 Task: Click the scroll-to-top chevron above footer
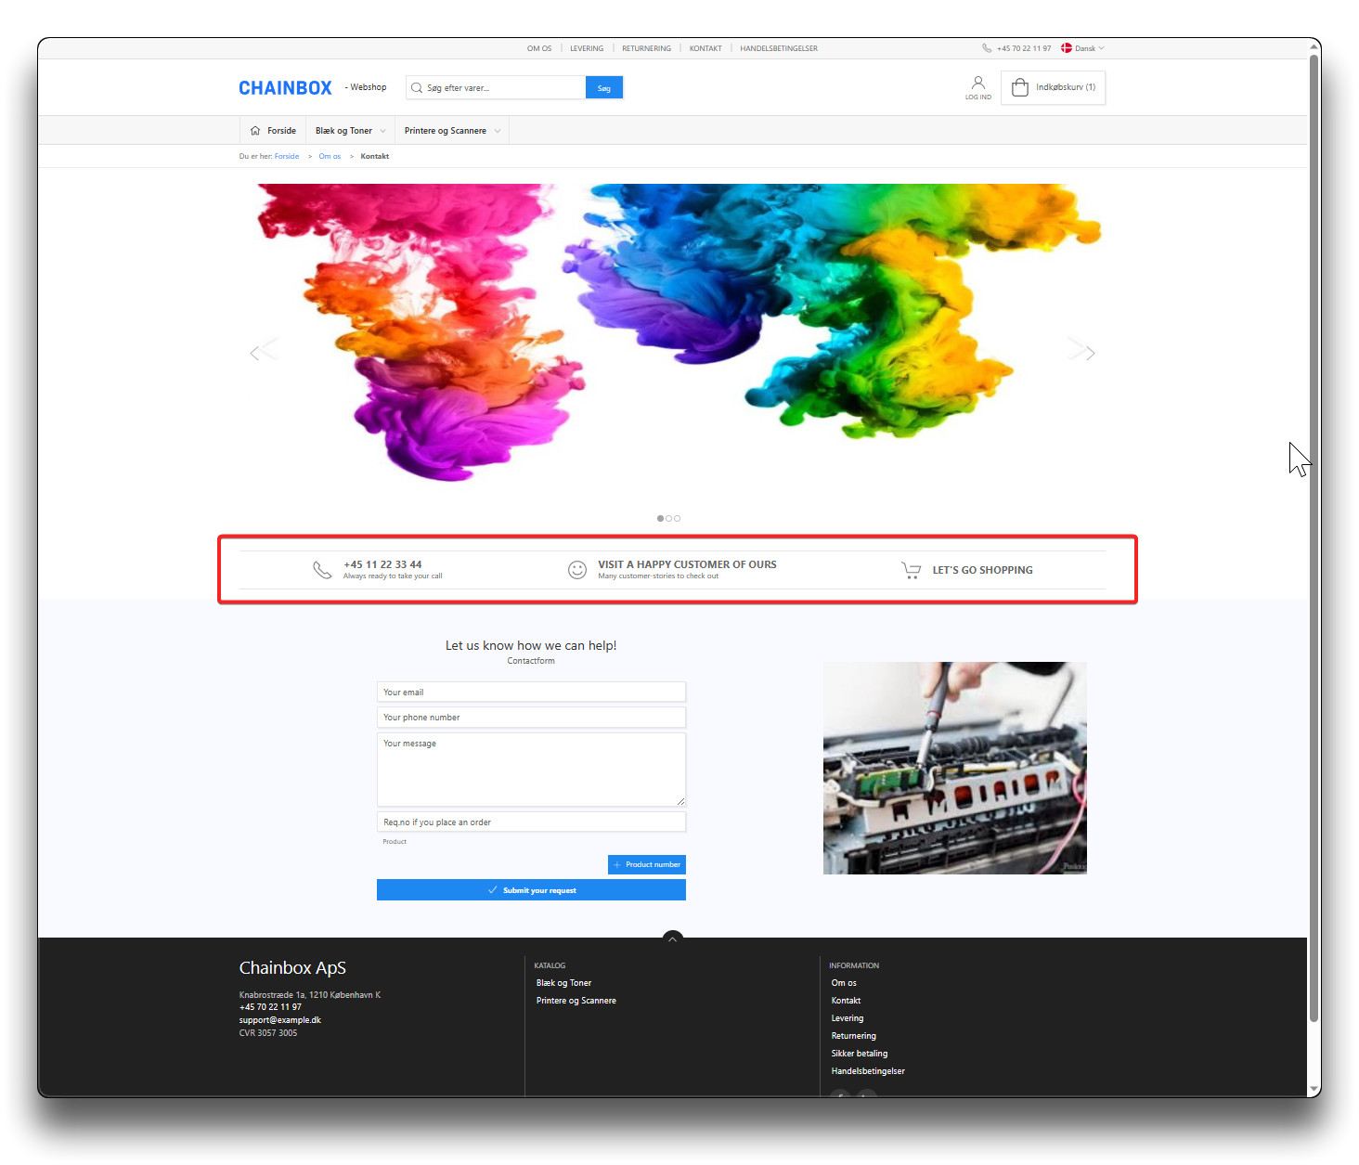tap(673, 938)
